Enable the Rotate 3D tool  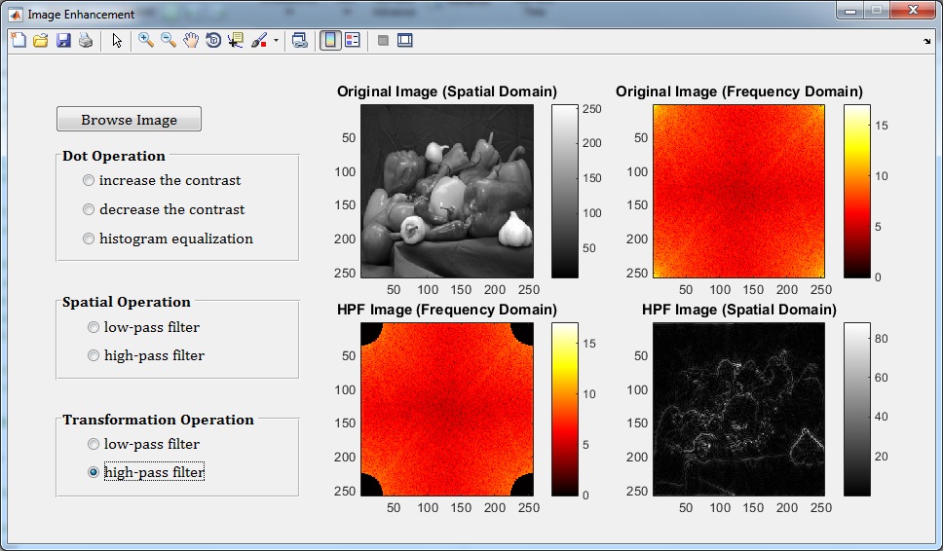point(213,40)
